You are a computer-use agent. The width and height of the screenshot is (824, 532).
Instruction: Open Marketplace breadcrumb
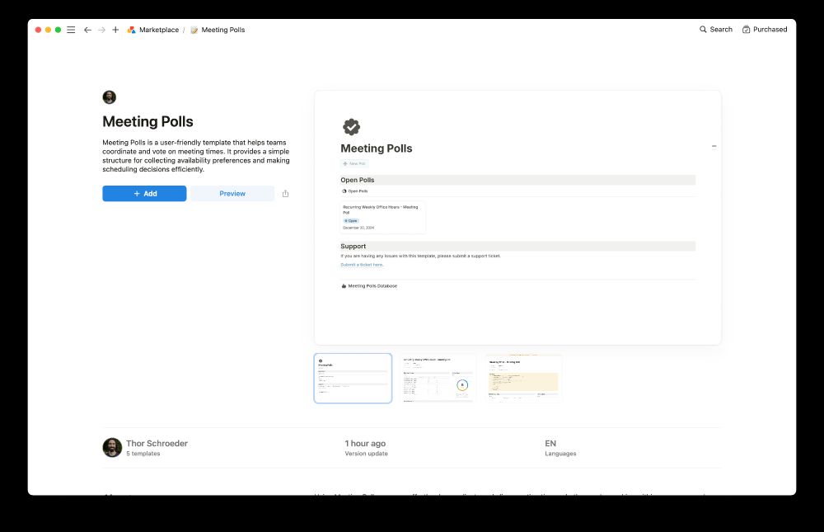[159, 30]
